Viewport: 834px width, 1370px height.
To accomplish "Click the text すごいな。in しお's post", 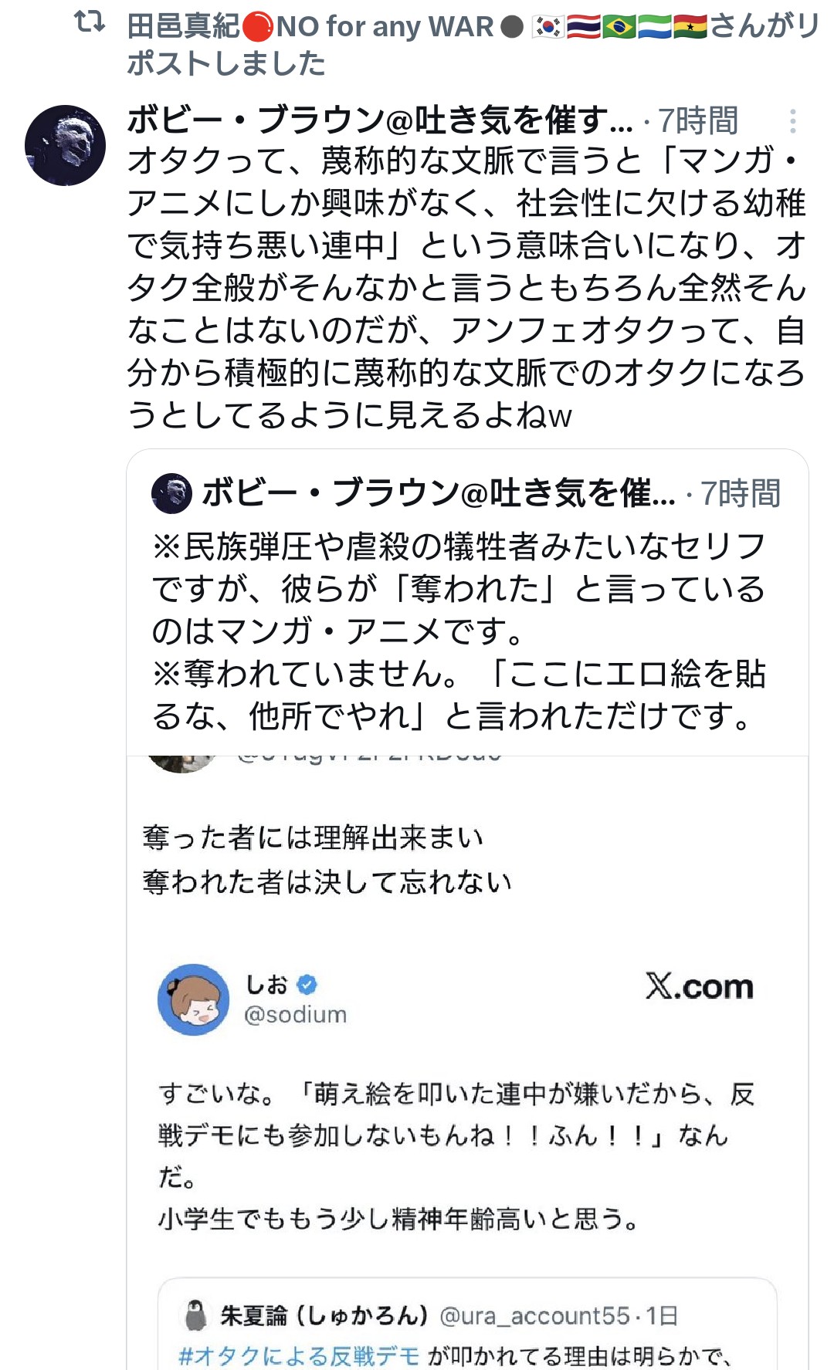I will coord(217,1094).
